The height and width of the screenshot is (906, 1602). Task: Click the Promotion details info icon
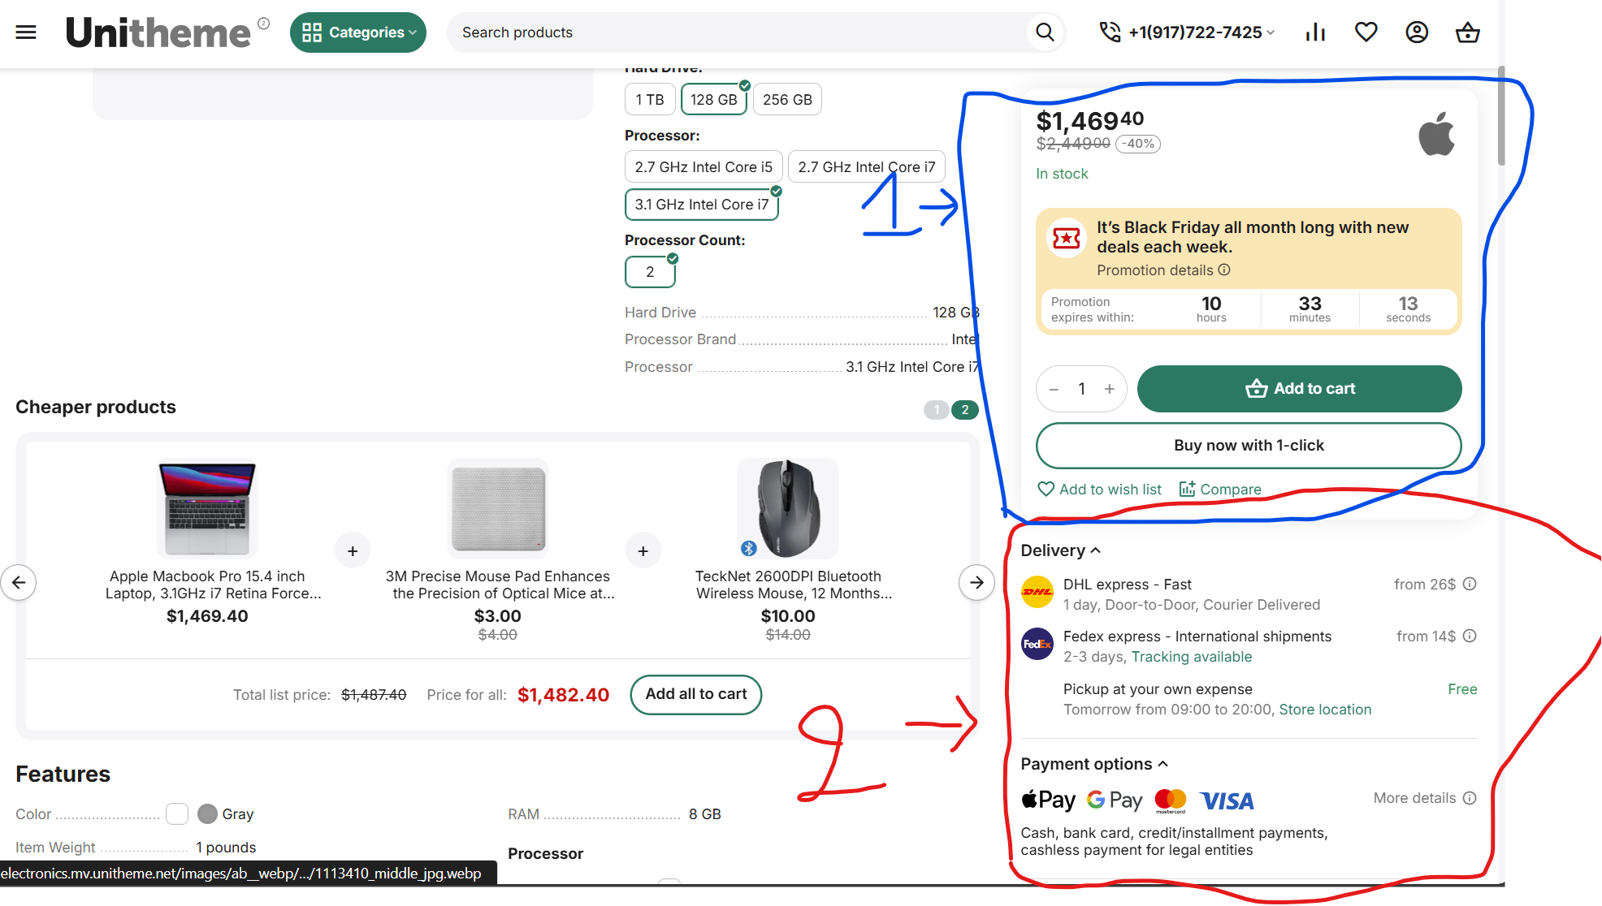(x=1224, y=270)
